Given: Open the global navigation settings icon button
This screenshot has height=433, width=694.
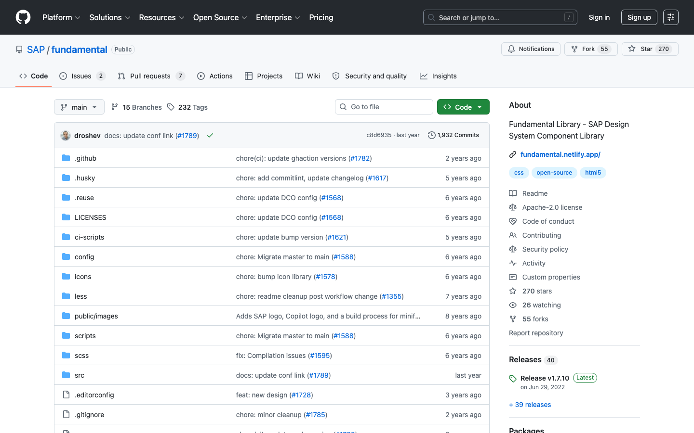Looking at the screenshot, I should pyautogui.click(x=671, y=17).
